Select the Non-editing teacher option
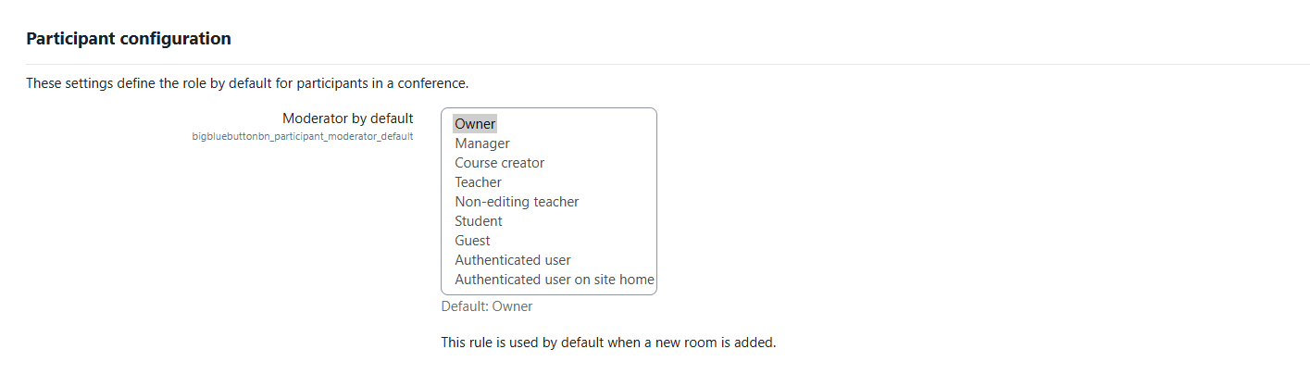This screenshot has height=374, width=1310. pos(517,202)
